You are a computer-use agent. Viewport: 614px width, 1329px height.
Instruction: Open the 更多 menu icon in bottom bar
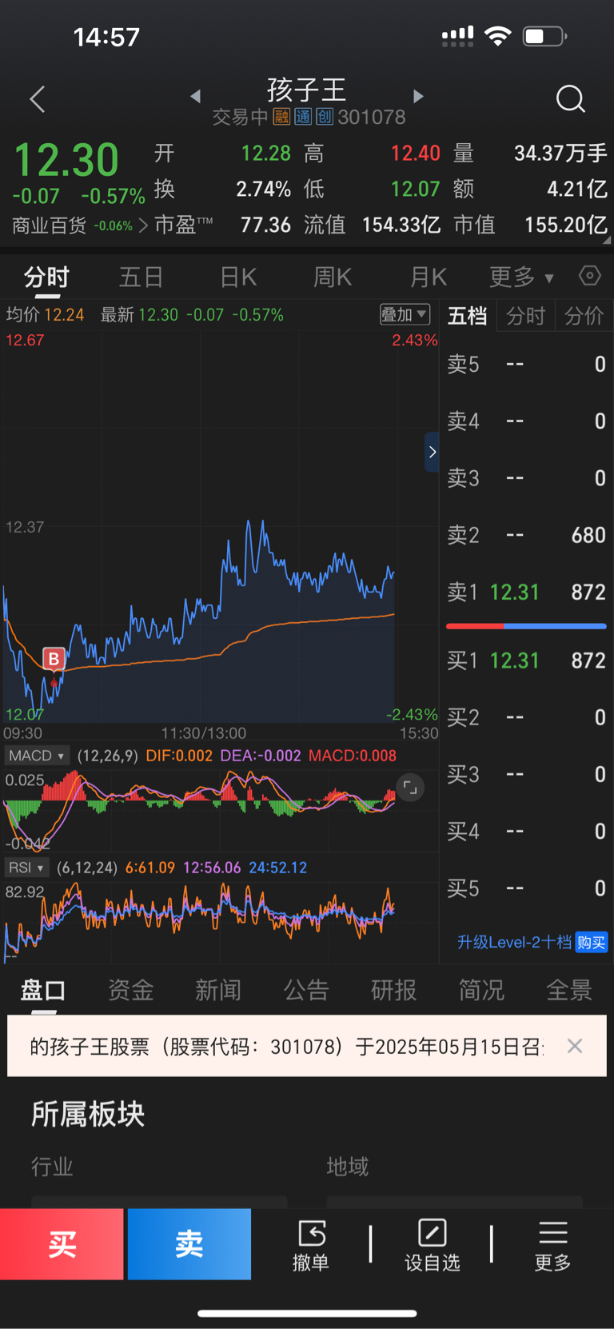552,1244
